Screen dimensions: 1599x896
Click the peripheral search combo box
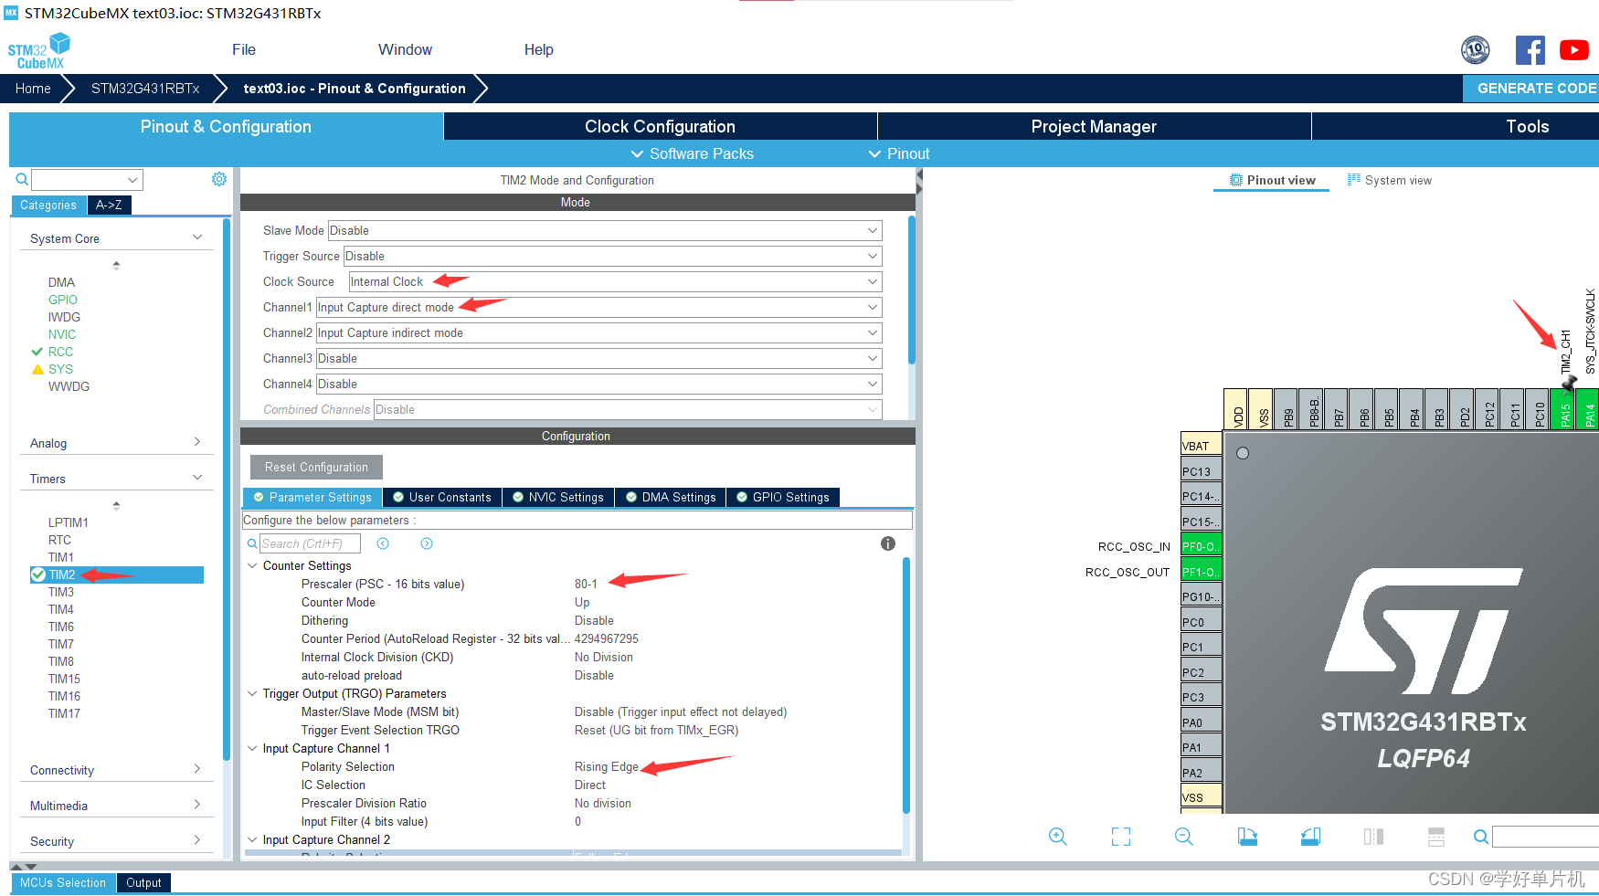coord(87,179)
